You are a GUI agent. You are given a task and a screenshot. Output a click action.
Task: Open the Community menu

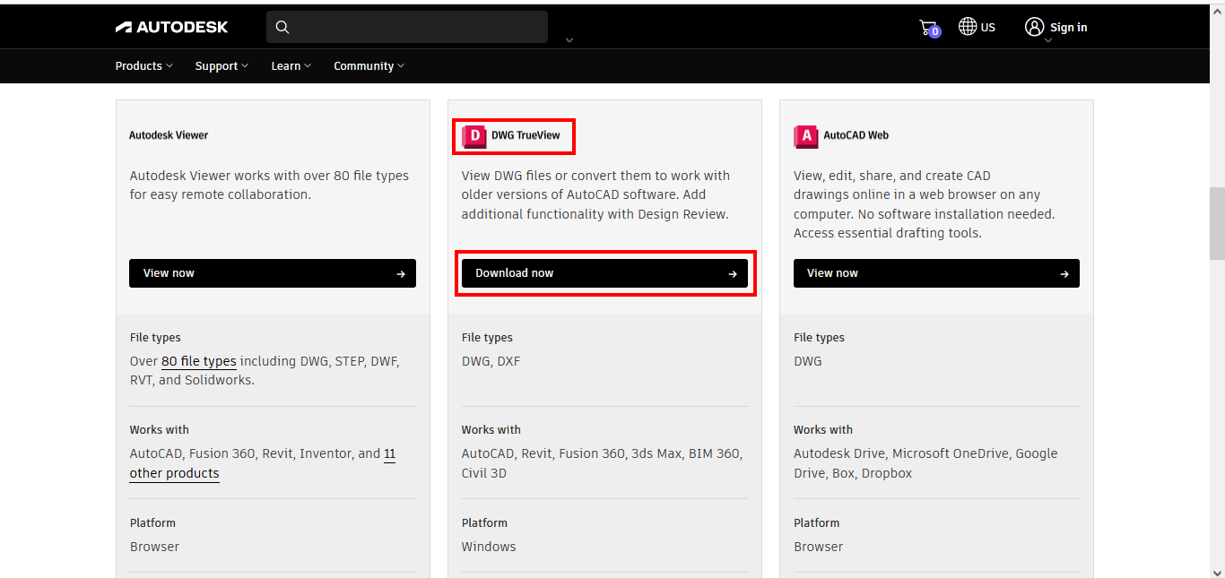point(369,66)
